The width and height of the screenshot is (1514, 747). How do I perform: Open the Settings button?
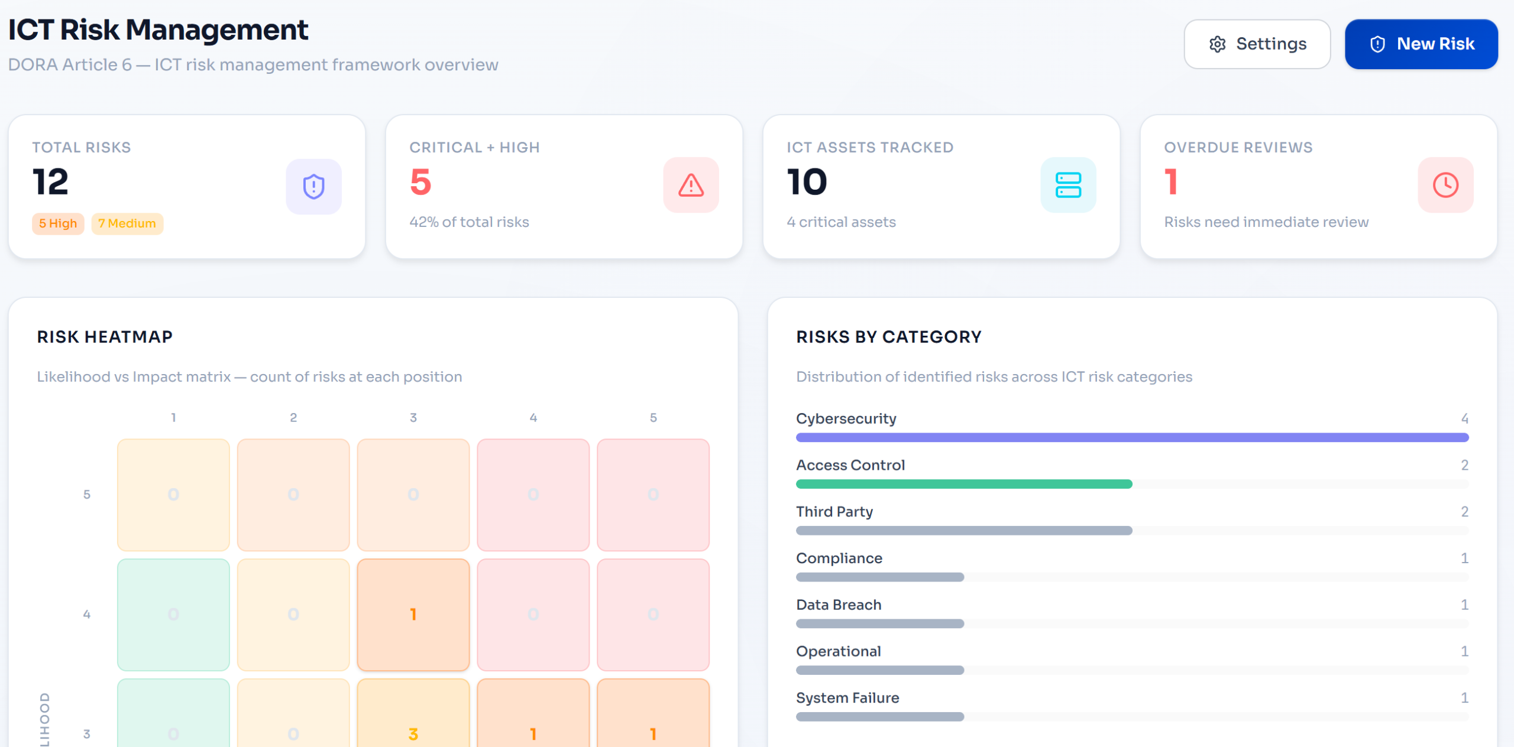(1257, 44)
